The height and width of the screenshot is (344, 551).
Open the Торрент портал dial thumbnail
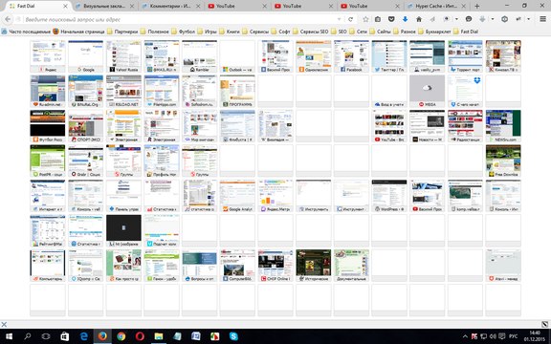[x=465, y=56]
